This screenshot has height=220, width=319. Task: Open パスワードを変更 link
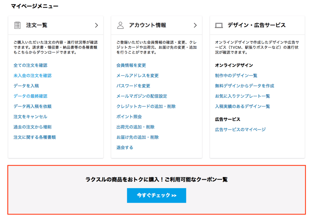click(x=133, y=86)
